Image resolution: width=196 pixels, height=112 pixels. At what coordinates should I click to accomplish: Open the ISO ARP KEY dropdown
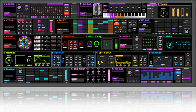tap(187, 26)
